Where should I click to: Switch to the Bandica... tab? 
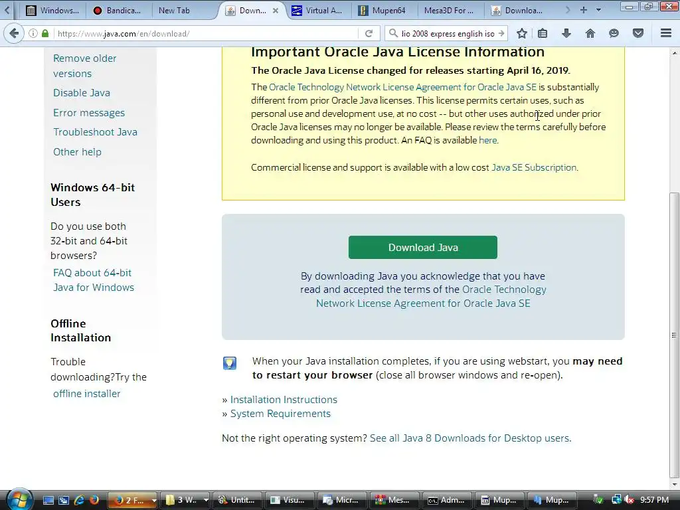click(118, 11)
